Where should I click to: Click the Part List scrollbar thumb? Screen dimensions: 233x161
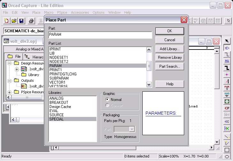(149, 66)
